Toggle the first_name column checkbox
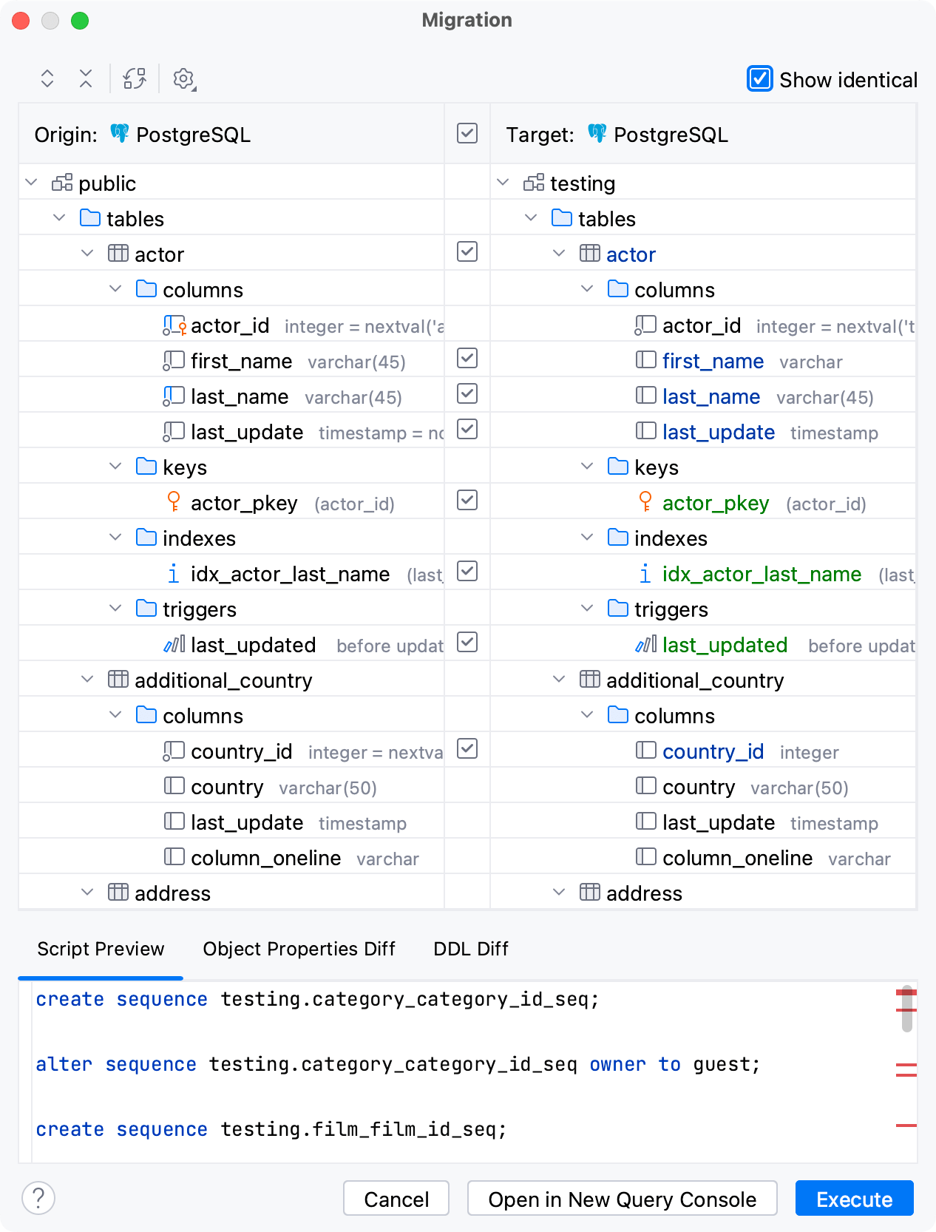The image size is (936, 1232). (467, 359)
